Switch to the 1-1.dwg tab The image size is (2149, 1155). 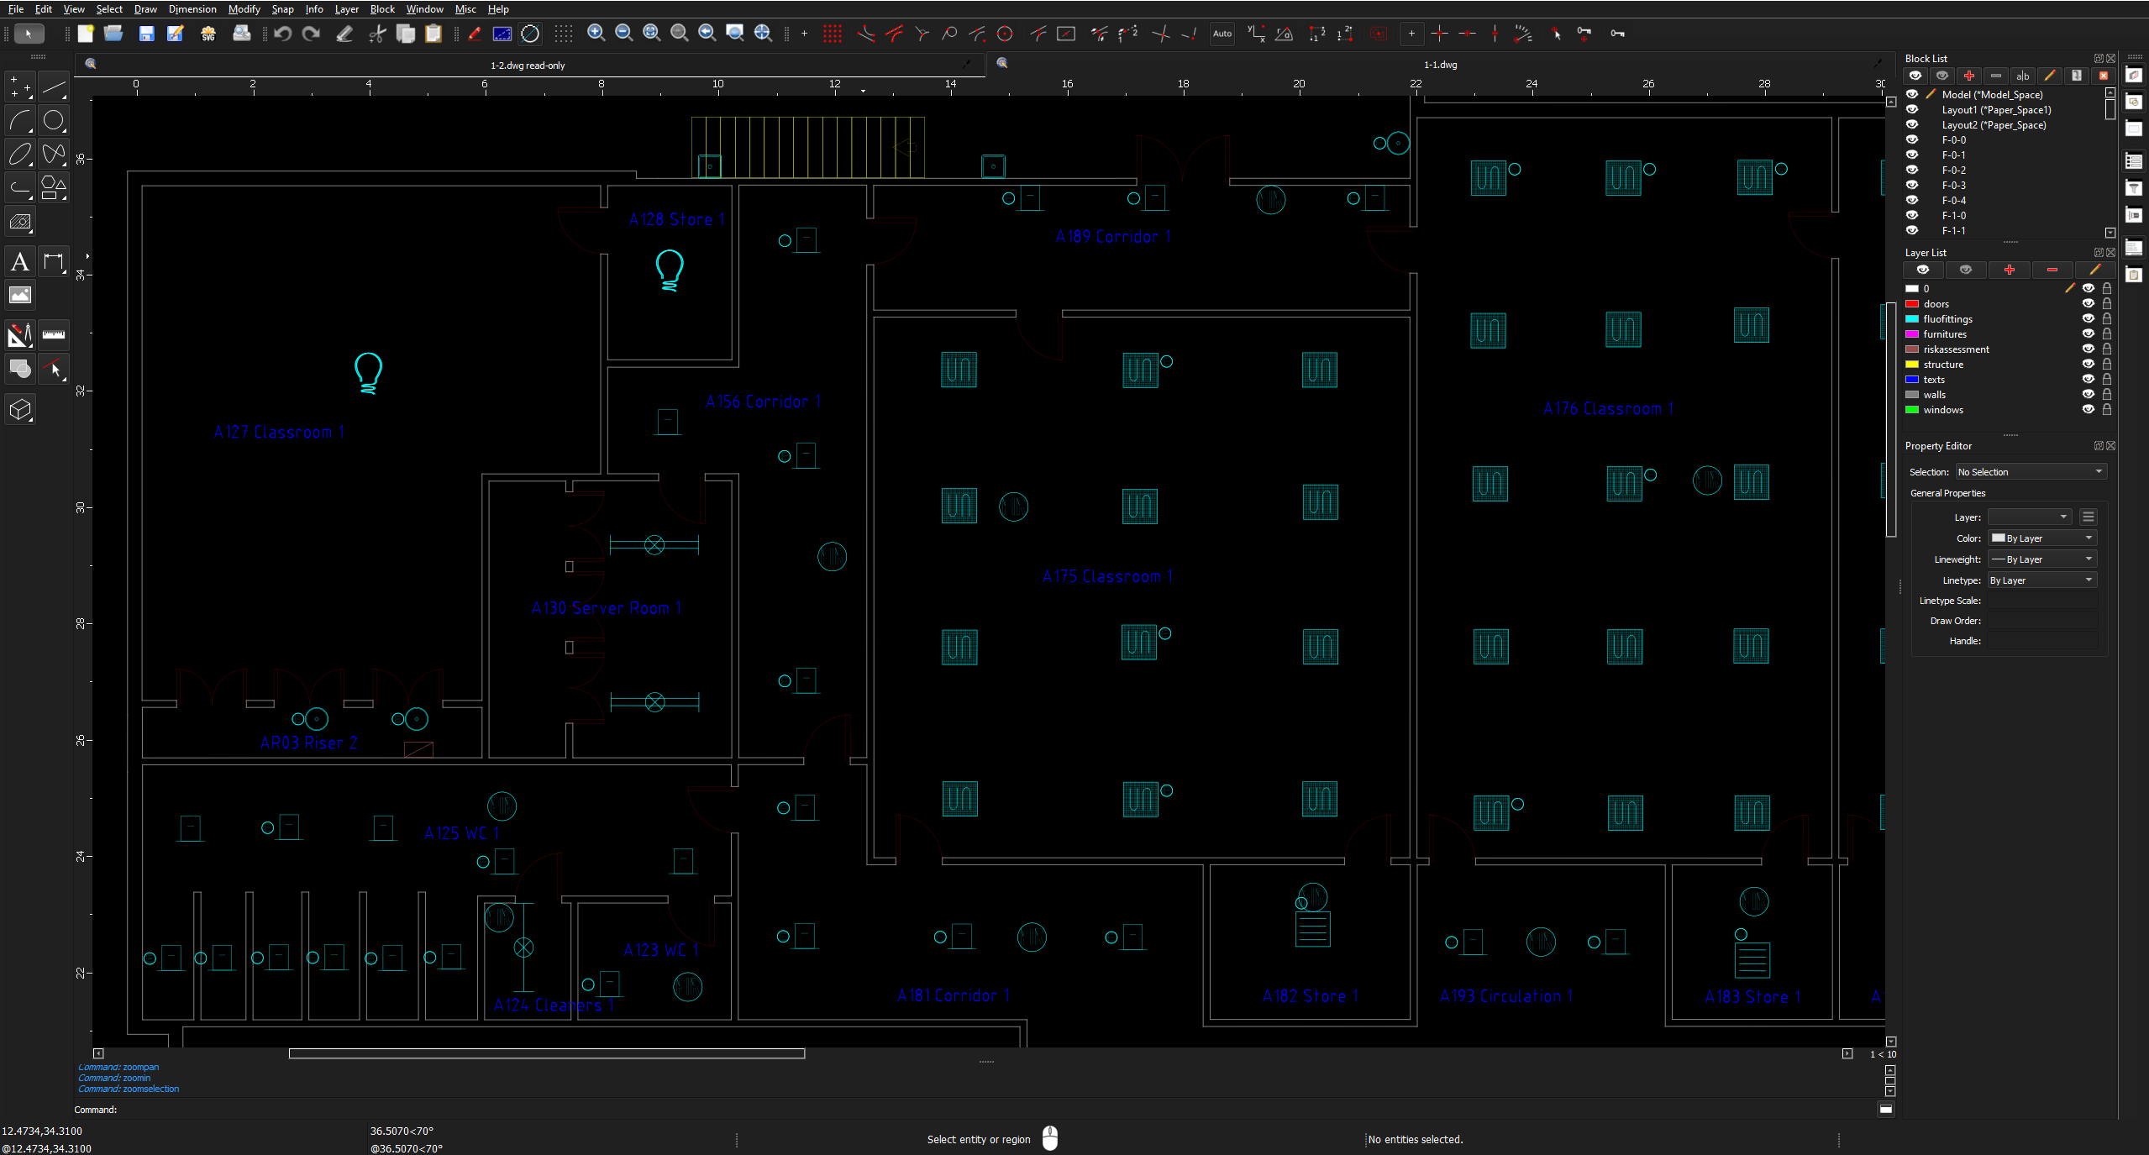pos(1440,65)
